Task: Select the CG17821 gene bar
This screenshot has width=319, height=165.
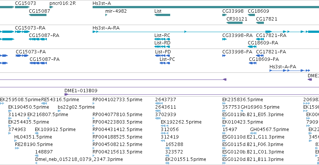Action: click(260, 23)
